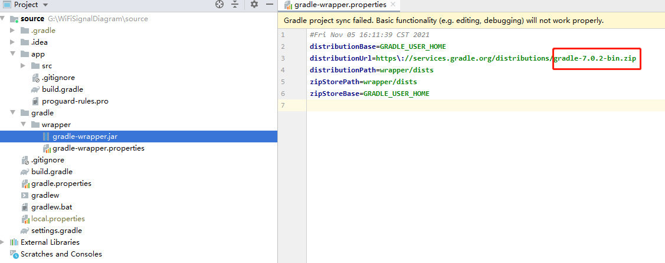
Task: Collapse the gradle folder
Action: click(x=12, y=113)
